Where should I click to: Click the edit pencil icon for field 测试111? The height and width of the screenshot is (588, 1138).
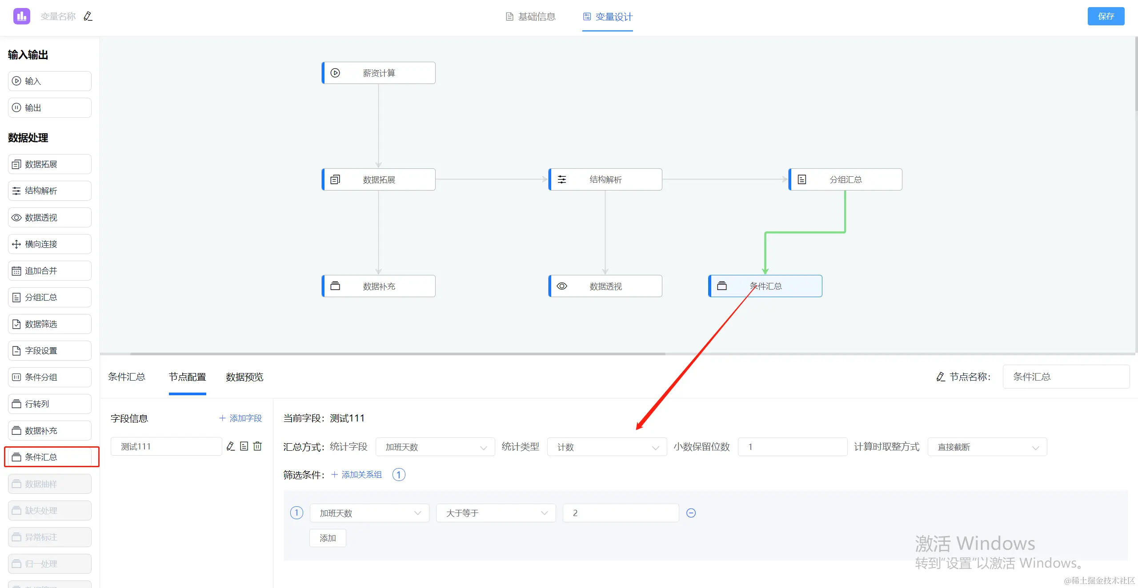(230, 446)
